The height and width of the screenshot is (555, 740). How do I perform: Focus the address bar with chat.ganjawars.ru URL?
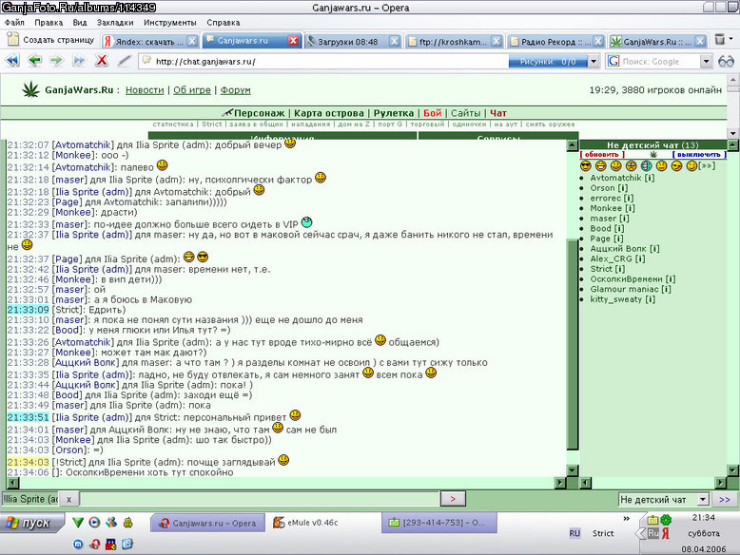[323, 62]
